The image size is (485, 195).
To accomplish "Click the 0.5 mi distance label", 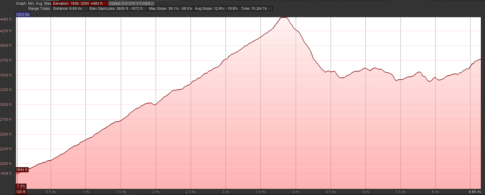I will pyautogui.click(x=51, y=192).
